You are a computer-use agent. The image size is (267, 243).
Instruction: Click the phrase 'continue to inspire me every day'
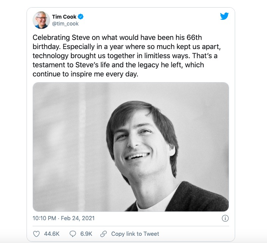coord(85,74)
